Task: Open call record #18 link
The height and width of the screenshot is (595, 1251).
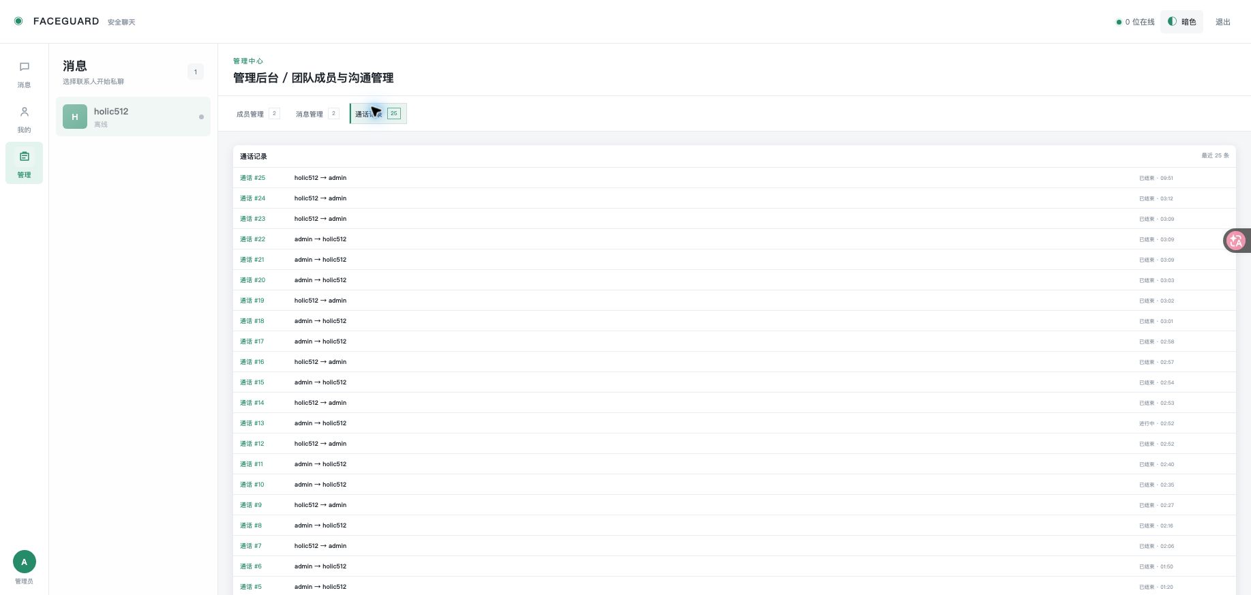Action: coord(252,321)
